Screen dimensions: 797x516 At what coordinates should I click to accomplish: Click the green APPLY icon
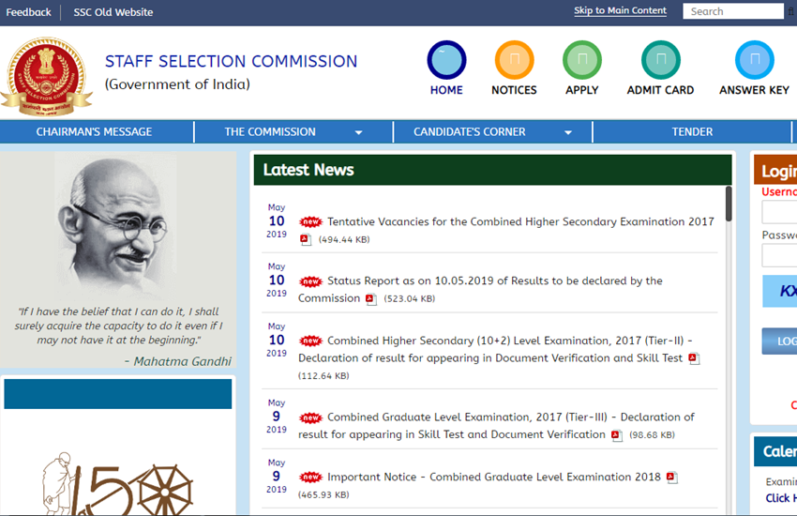coord(581,60)
